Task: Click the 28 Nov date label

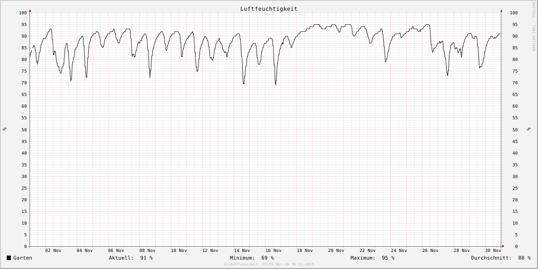Action: (462, 250)
